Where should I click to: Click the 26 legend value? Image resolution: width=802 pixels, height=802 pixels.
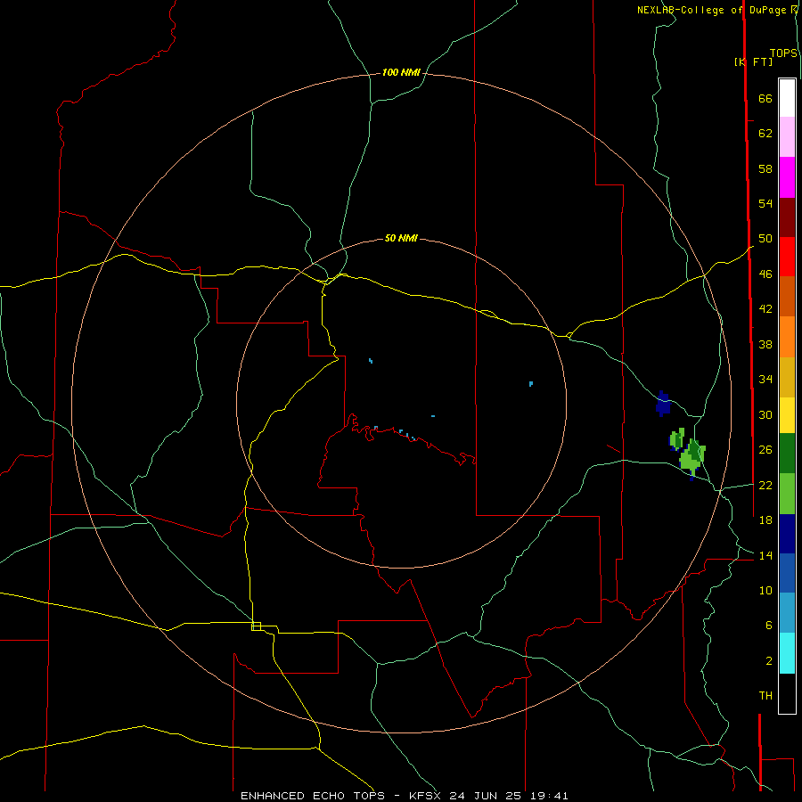coord(765,450)
